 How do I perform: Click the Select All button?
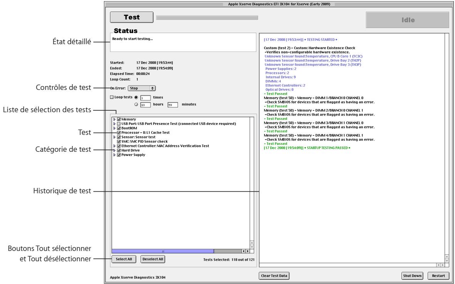point(124,259)
